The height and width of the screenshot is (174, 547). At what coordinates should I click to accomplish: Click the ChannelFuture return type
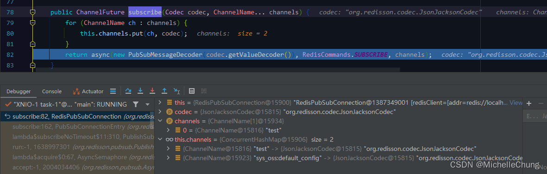click(x=101, y=12)
